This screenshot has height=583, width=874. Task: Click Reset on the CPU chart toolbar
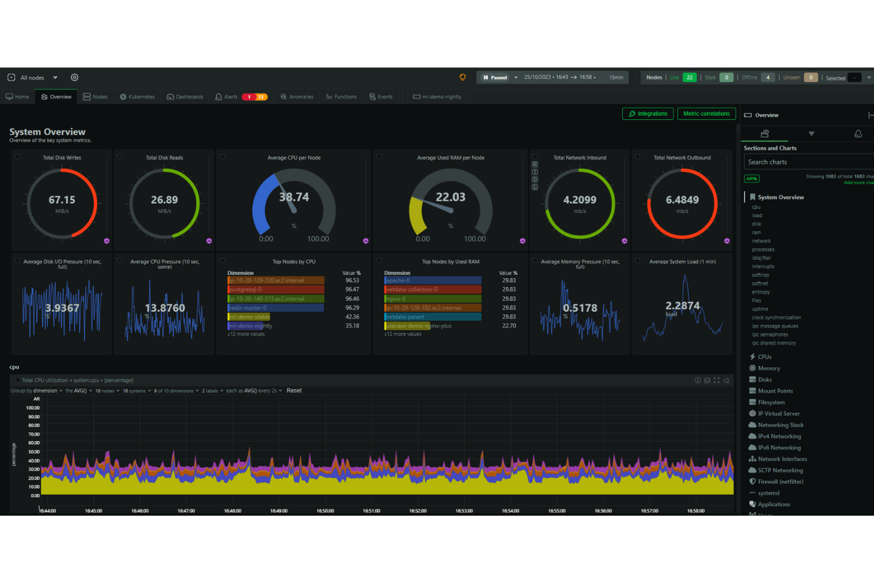coord(293,390)
